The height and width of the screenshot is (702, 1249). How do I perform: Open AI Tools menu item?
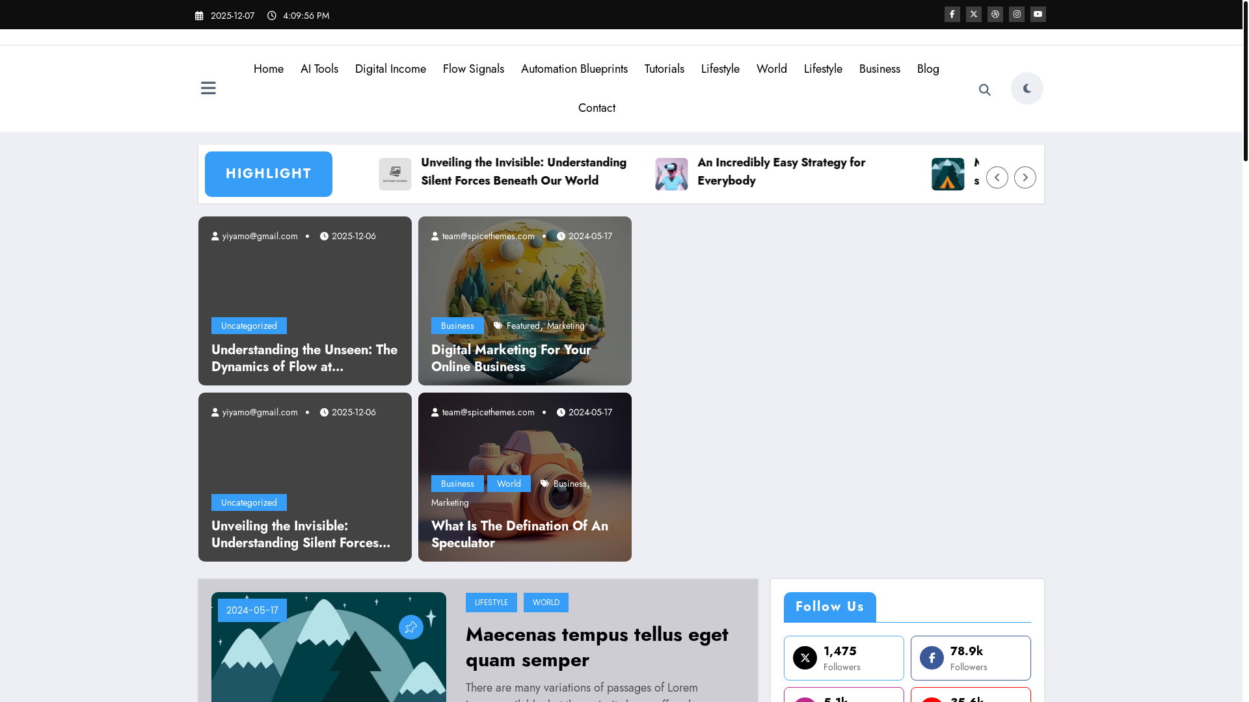(319, 69)
